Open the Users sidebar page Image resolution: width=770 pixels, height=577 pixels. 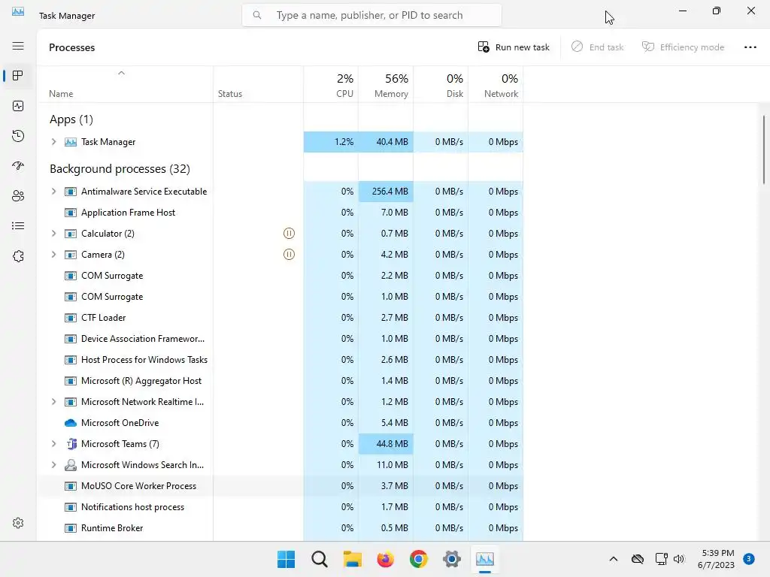pyautogui.click(x=18, y=196)
